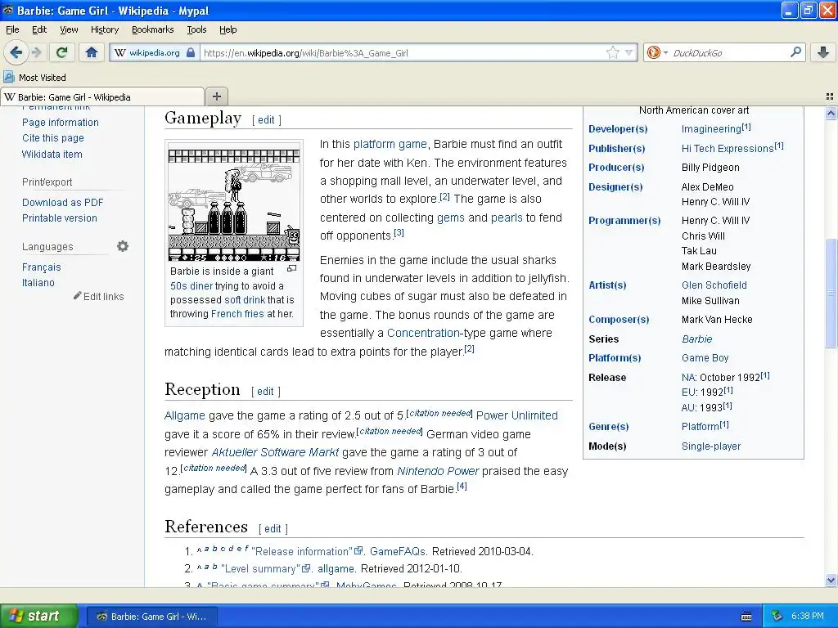
Task: Open the Cite this page link
Action: point(53,137)
